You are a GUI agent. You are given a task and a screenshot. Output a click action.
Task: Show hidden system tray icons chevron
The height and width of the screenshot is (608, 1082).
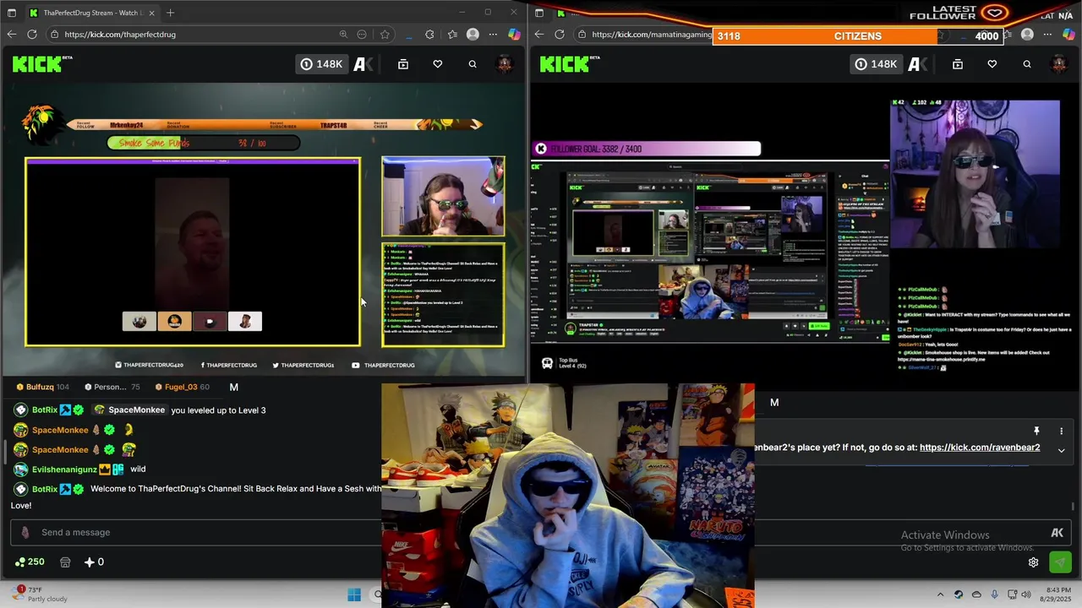[x=939, y=594]
